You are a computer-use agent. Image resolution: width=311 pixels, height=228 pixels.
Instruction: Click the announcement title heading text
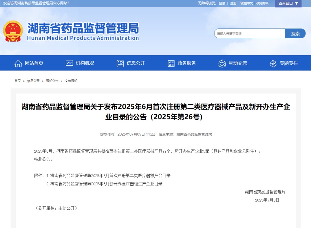(156, 112)
